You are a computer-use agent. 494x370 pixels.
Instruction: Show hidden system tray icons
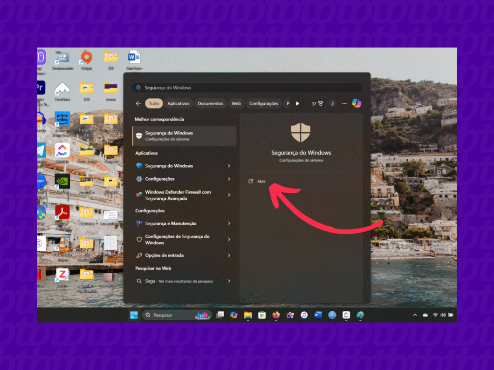[x=415, y=315]
